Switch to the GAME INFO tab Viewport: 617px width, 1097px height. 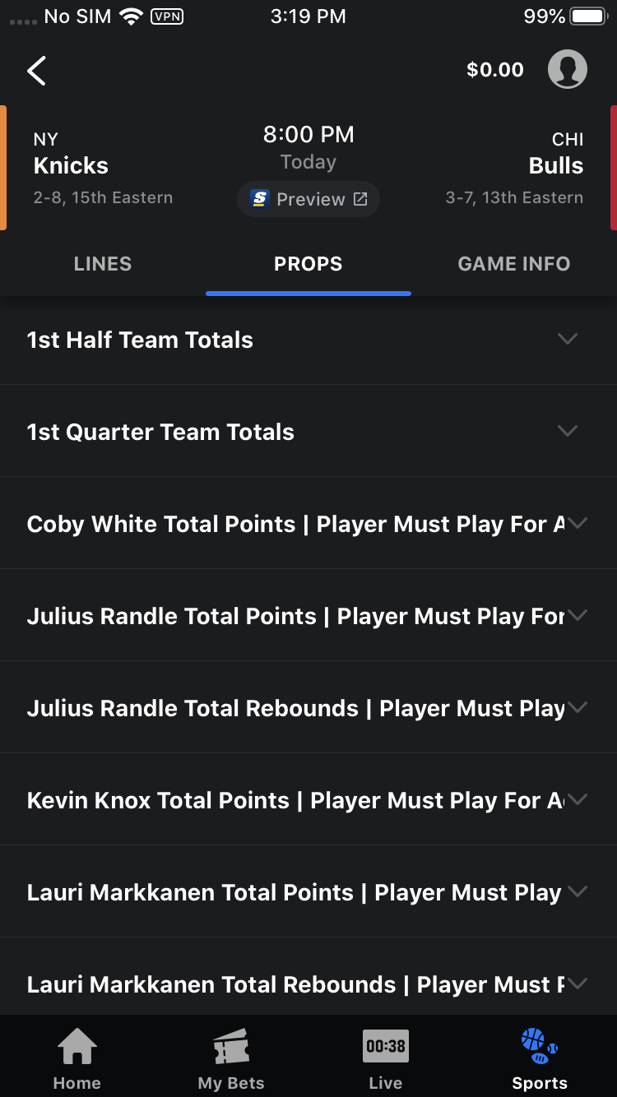[514, 264]
